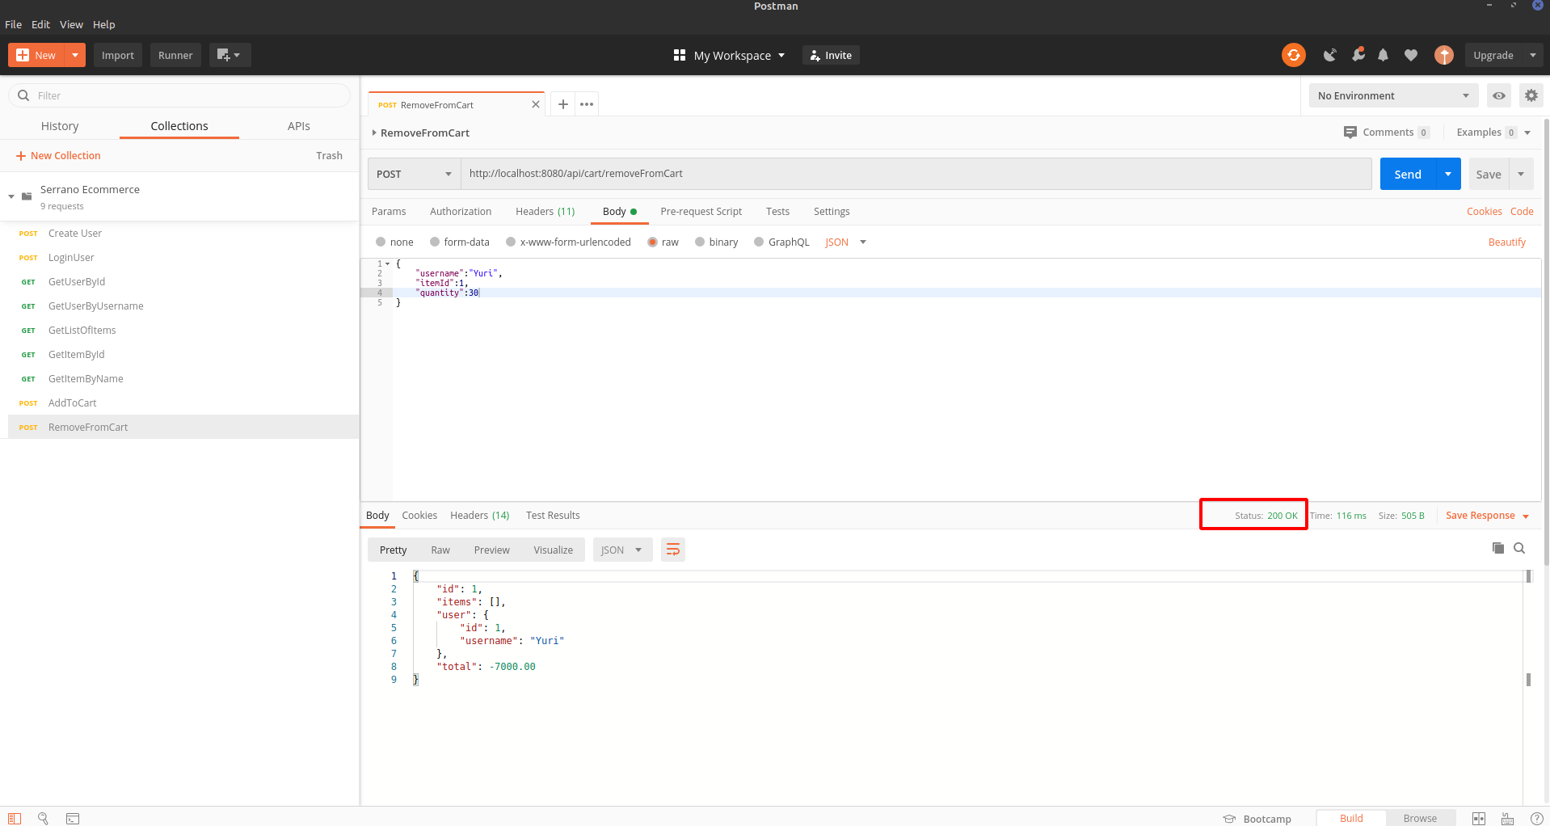Select the GraphQL body type
Image resolution: width=1550 pixels, height=826 pixels.
tap(759, 242)
